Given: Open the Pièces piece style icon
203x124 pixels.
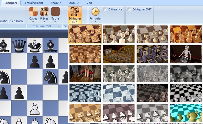Looking at the screenshot, I should 44,11.
